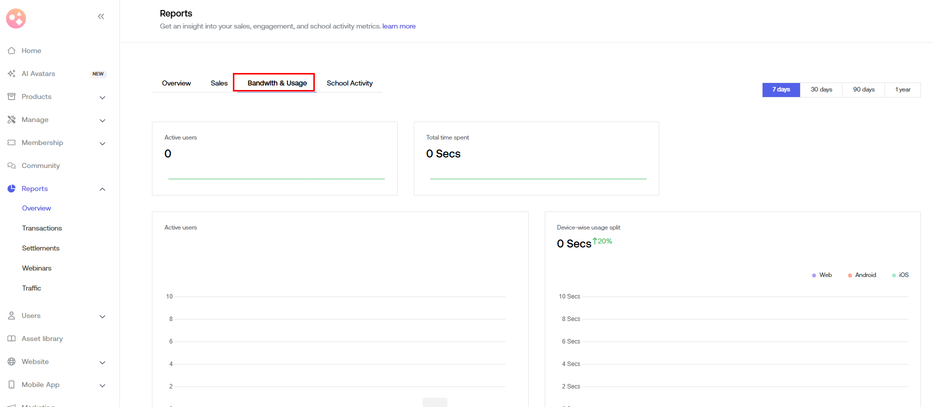Expand the Products menu chevron
Image resolution: width=933 pixels, height=407 pixels.
coord(102,97)
